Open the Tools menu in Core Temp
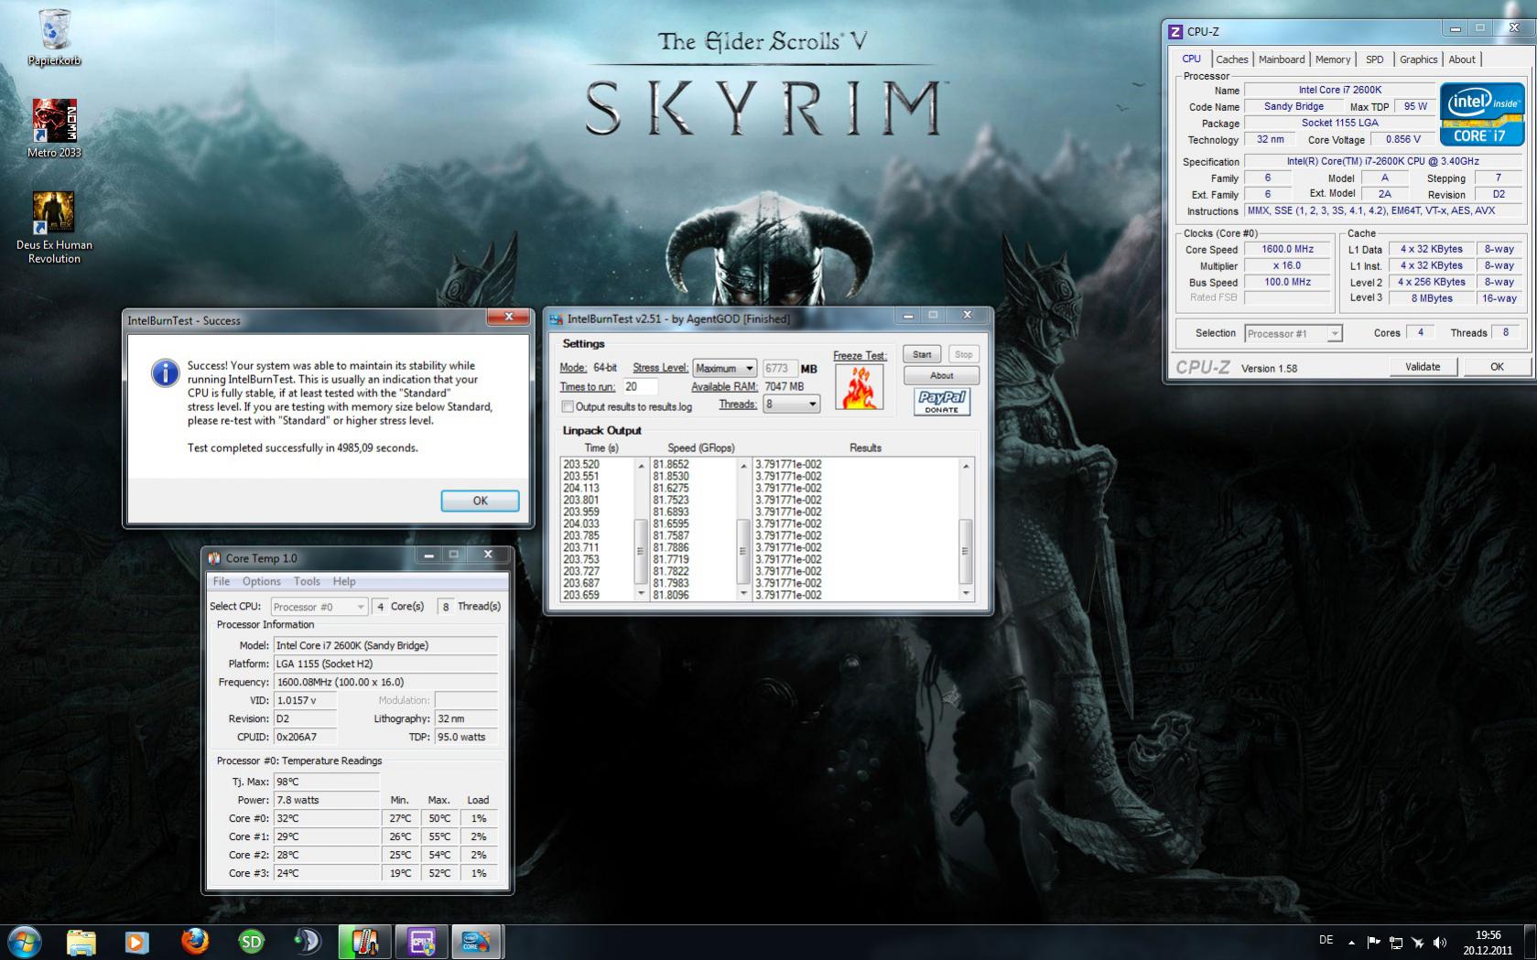This screenshot has width=1537, height=960. coord(307,581)
